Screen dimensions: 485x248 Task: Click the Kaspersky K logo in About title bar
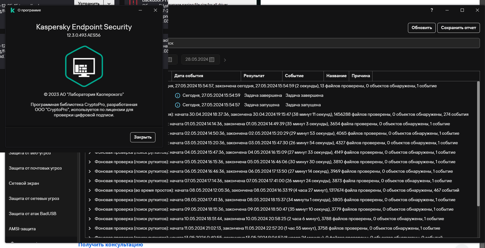coord(13,10)
